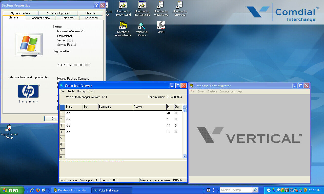Open File menu in Voice Mail Viewer
Screen dimensions: 324x194
pyautogui.click(x=63, y=91)
